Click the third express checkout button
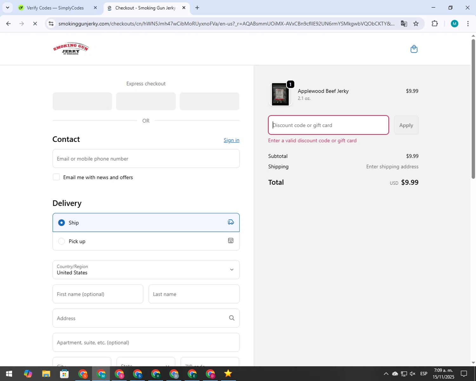The height and width of the screenshot is (381, 476). tap(209, 101)
